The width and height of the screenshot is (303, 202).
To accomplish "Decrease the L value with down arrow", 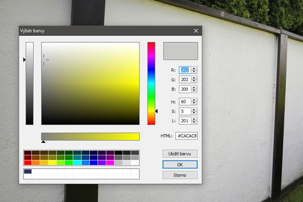I will 194,123.
